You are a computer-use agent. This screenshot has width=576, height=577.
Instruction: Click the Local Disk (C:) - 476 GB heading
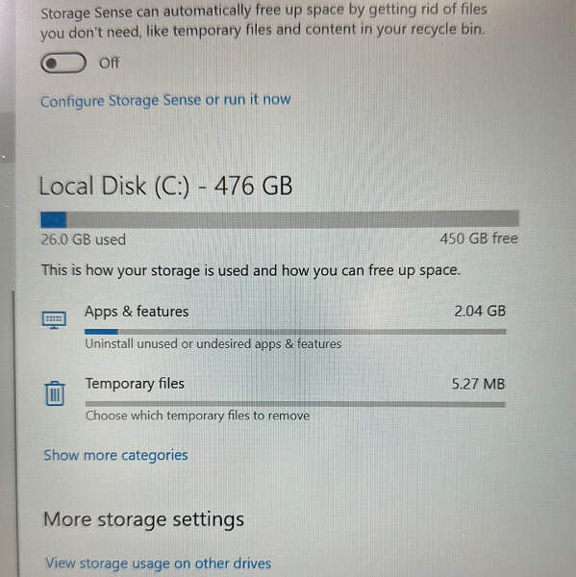tap(165, 186)
